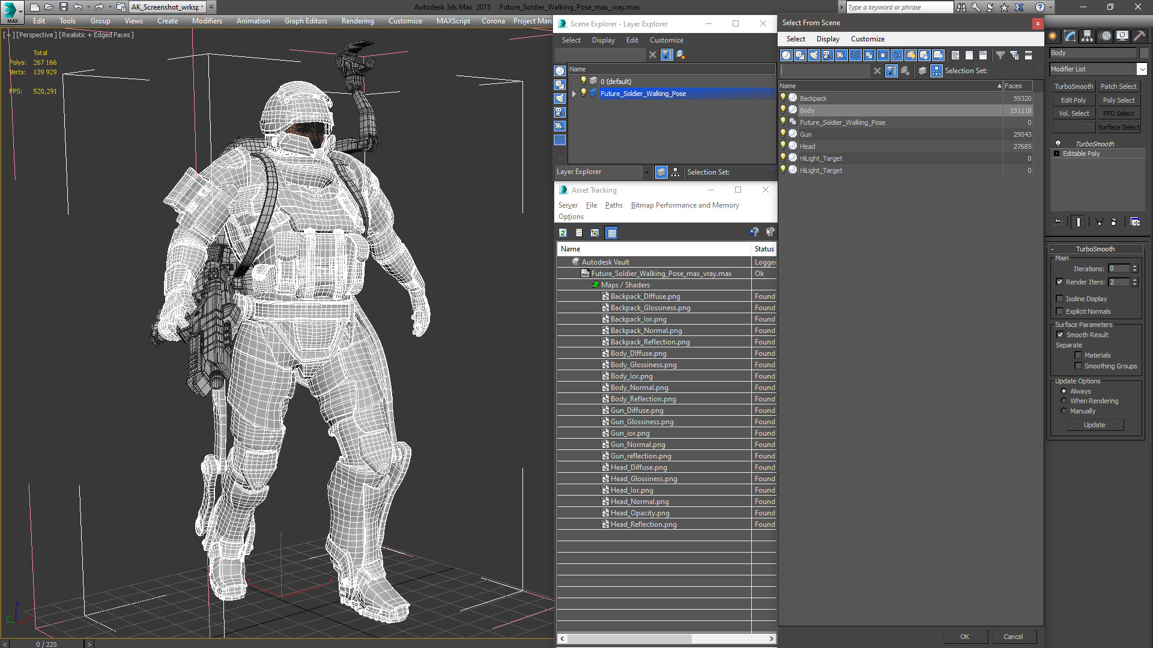Open Layer Explorer dropdown in Scene Explorer
Image resolution: width=1153 pixels, height=648 pixels.
click(x=647, y=172)
